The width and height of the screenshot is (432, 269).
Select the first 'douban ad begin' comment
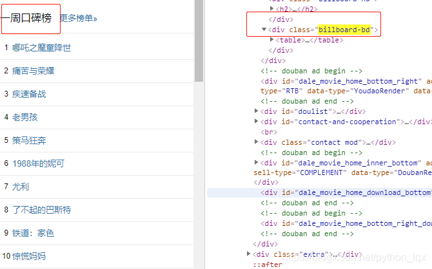[311, 71]
